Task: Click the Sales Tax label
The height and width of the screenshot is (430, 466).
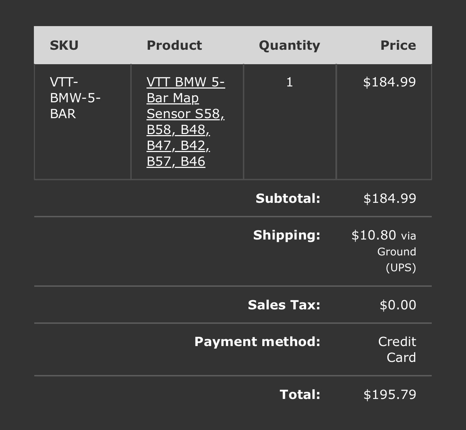Action: [x=284, y=305]
